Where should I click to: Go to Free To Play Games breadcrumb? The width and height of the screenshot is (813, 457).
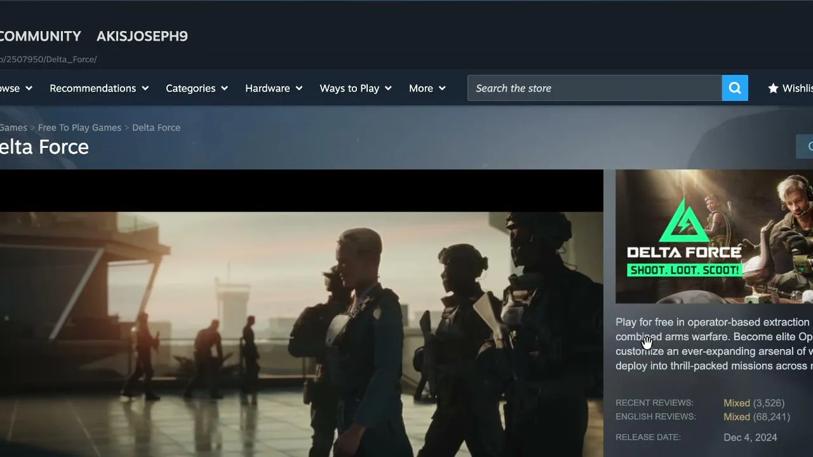[x=79, y=128]
